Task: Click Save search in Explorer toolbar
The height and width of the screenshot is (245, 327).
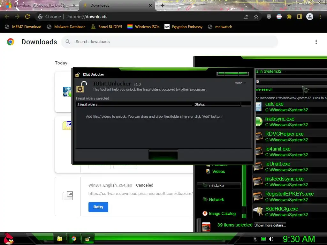Action: (264, 89)
